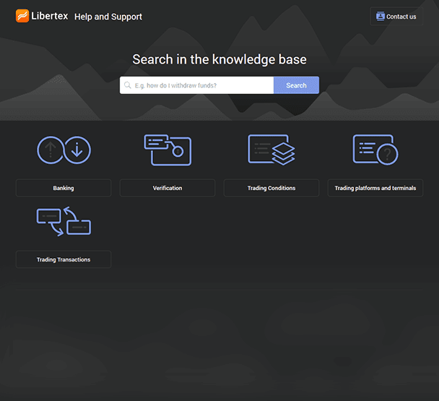Click the "Search in the knowledge base" heading
This screenshot has height=401, width=439.
(219, 59)
